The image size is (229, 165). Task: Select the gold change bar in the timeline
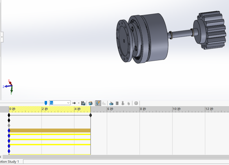(50, 130)
